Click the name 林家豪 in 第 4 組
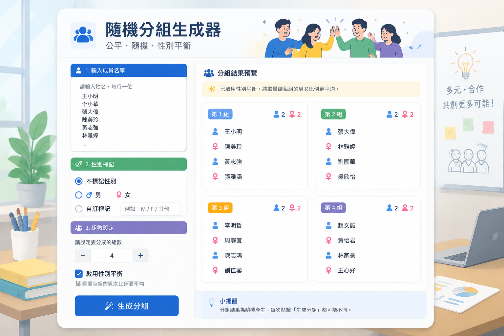 (346, 256)
